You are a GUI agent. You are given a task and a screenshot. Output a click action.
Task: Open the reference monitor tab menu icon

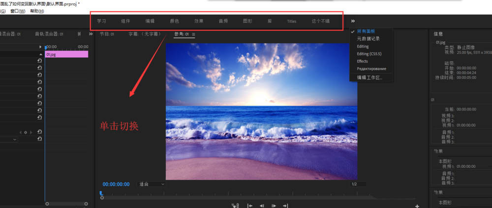194,34
